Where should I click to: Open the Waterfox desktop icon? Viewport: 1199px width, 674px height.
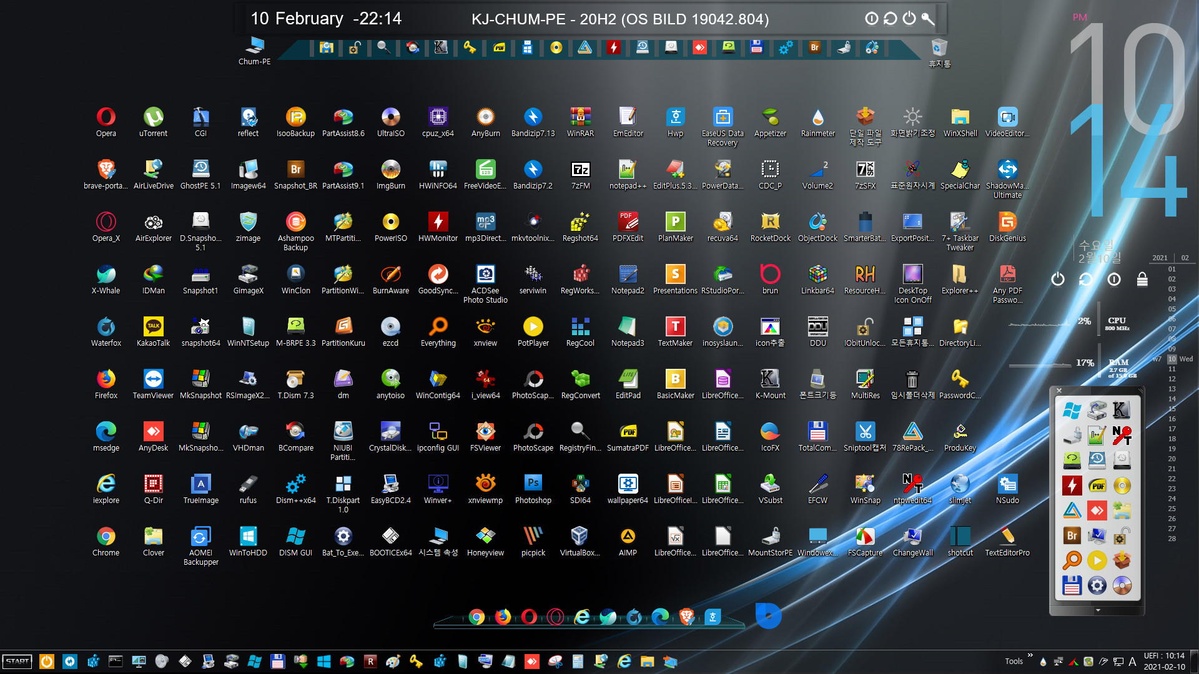106,331
